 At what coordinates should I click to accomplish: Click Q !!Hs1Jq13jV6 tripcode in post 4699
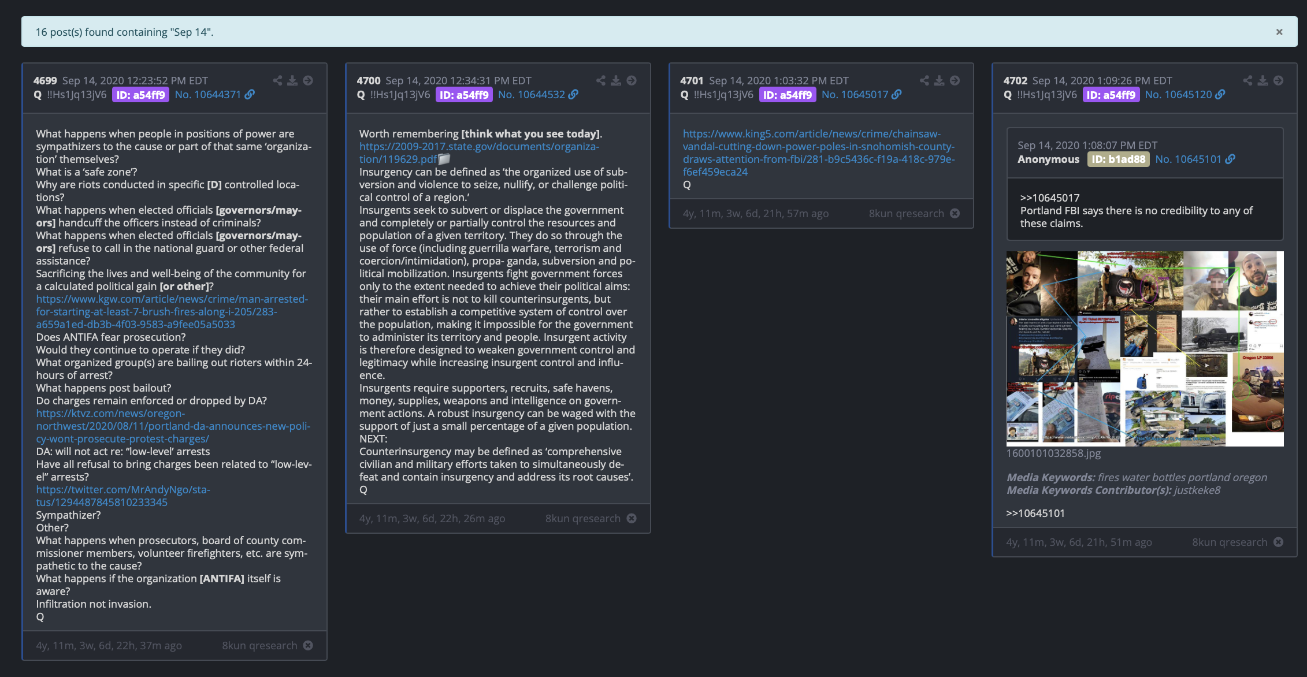[x=70, y=95]
